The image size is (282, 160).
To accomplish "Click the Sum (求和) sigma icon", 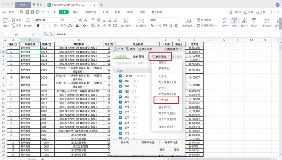I will [x=225, y=20].
